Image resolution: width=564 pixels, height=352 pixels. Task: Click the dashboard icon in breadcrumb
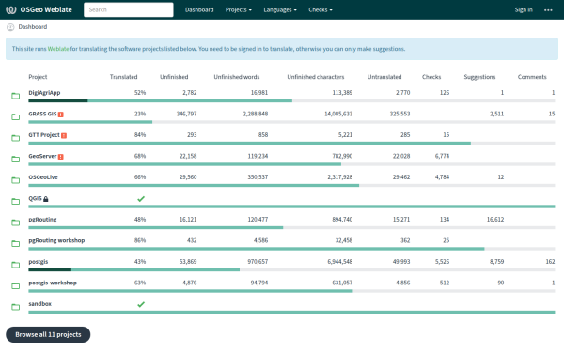pyautogui.click(x=10, y=27)
